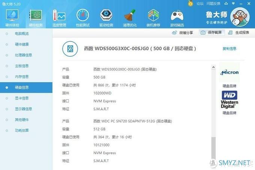Minimize the 鲁大师 window

(x=241, y=4)
